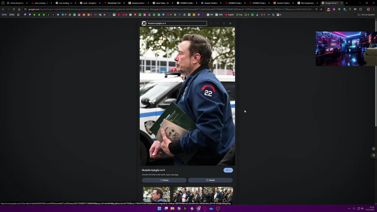The height and width of the screenshot is (212, 377).
Task: Open the 'Tüm Yer İşaretleri' folder
Action: [366, 15]
